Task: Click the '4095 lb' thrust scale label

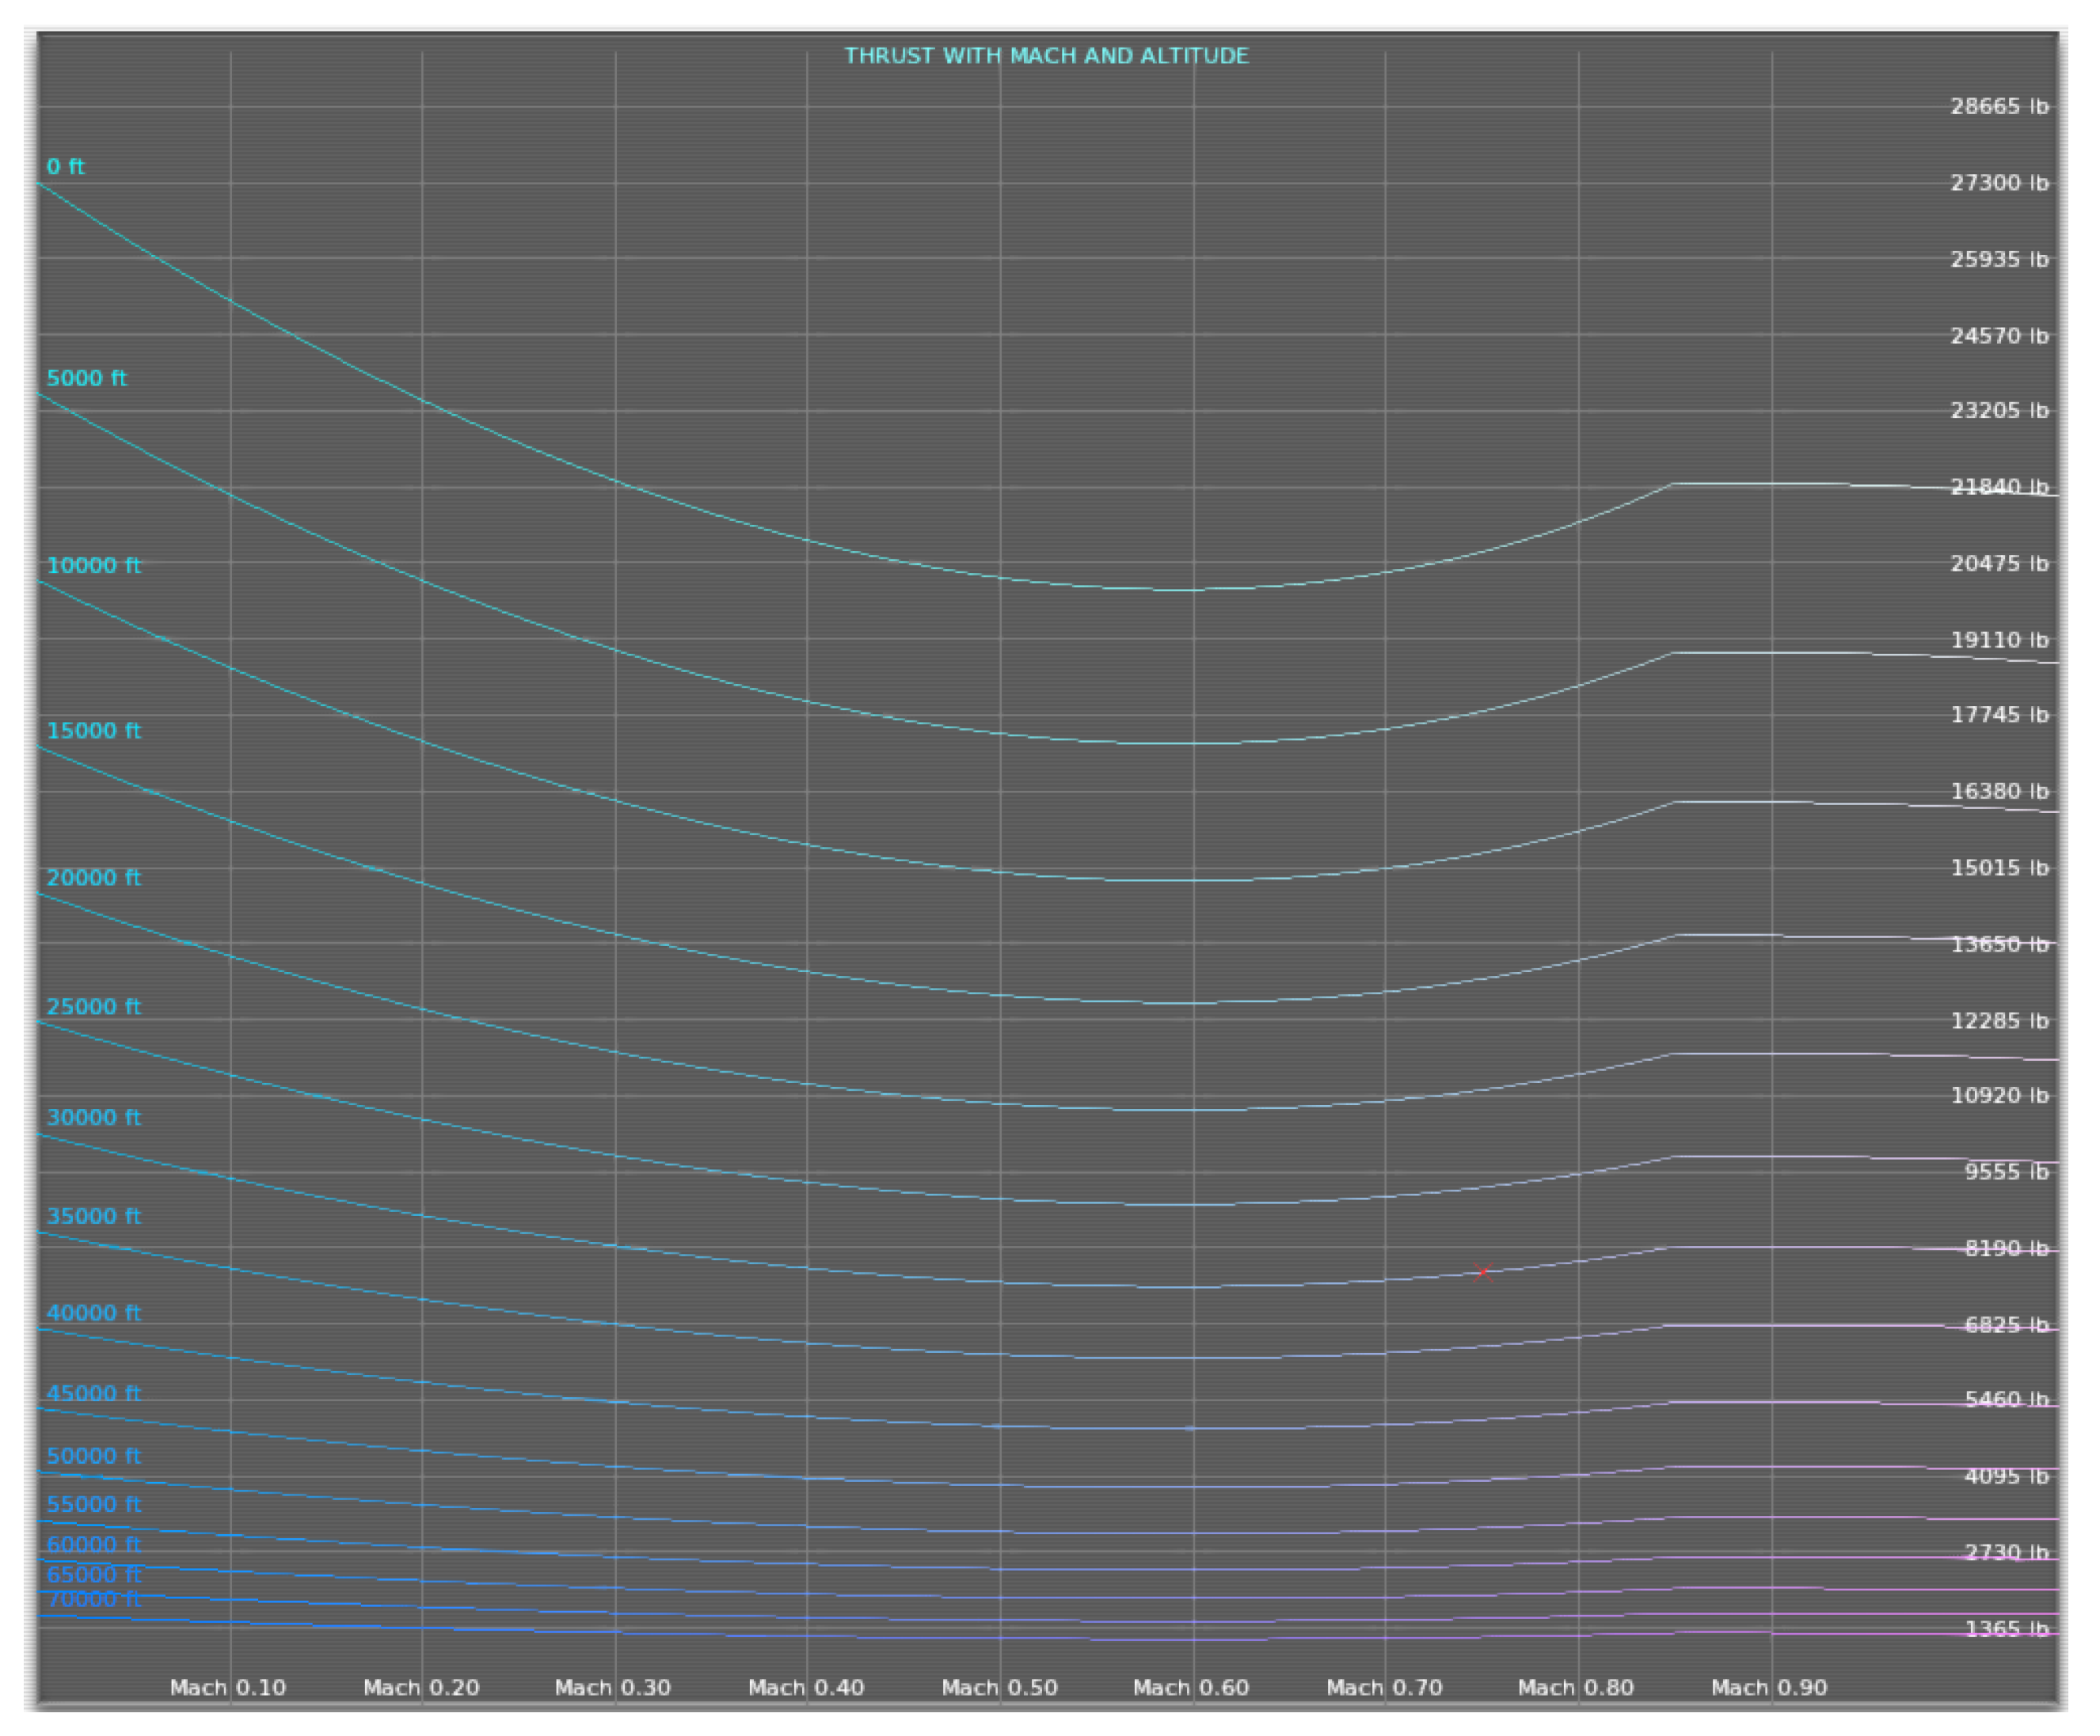Action: [2006, 1476]
